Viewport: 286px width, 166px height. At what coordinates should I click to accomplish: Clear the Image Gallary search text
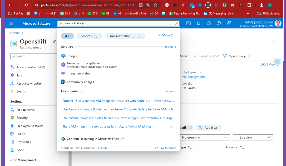click(177, 23)
